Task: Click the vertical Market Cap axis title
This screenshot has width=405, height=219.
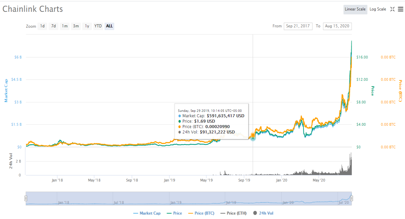Action: [6, 91]
